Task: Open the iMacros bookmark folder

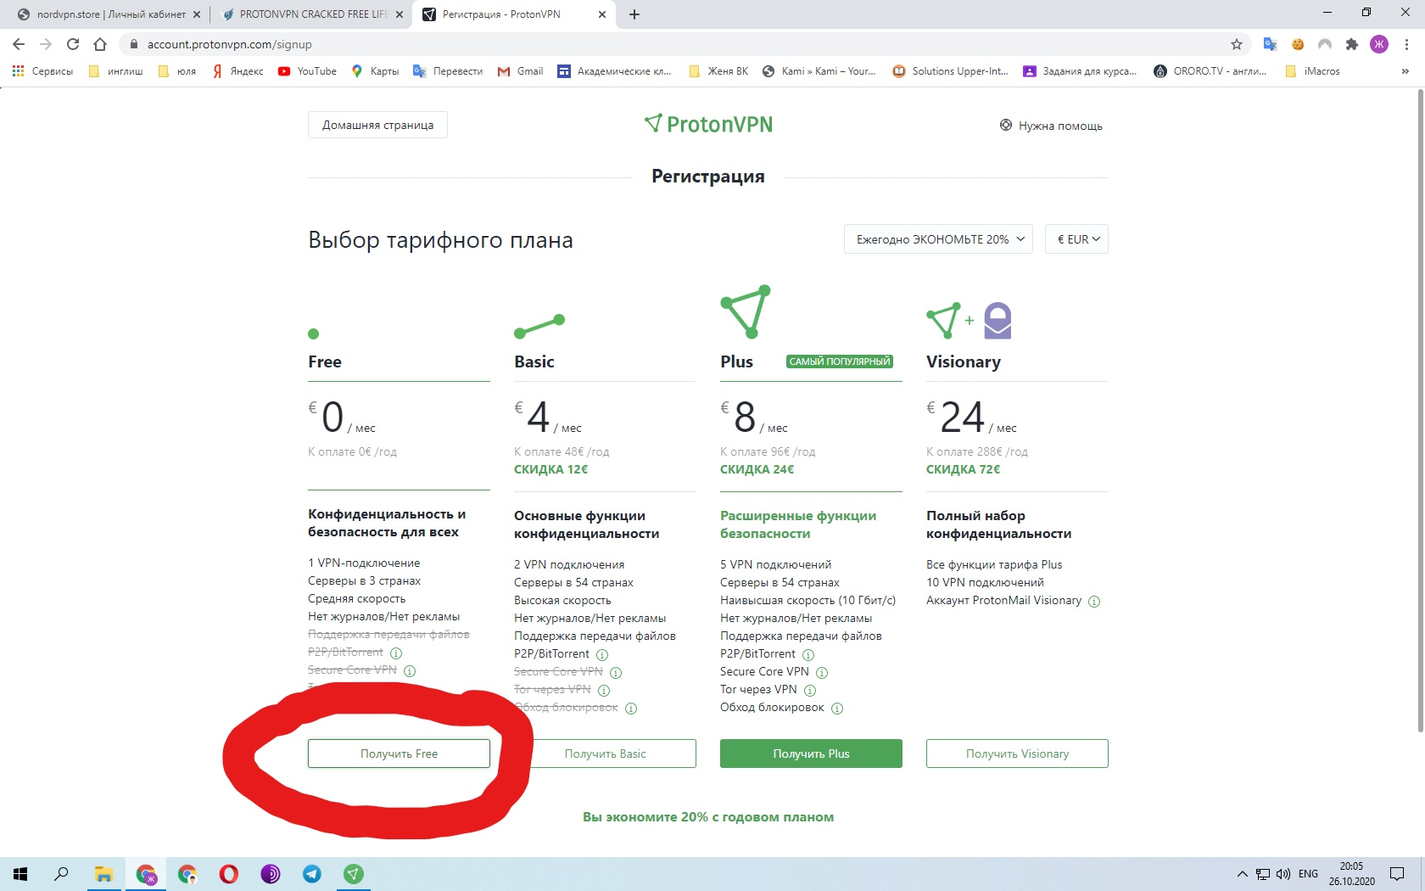Action: 1312,71
